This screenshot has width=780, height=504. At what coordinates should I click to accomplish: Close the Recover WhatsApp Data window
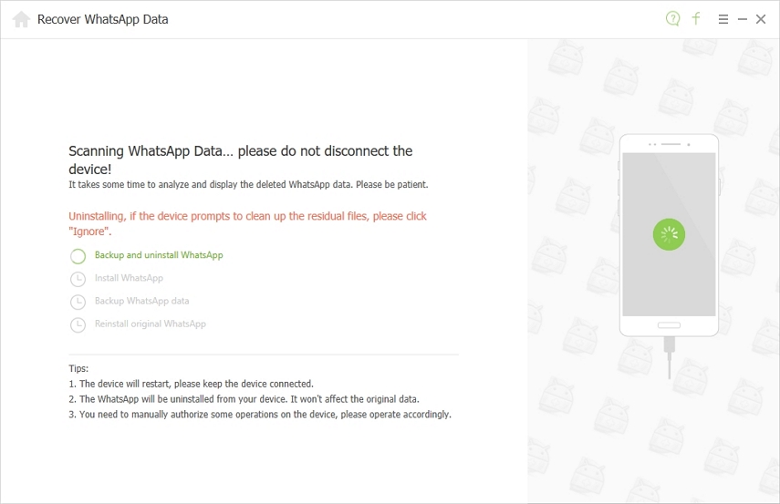coord(761,19)
